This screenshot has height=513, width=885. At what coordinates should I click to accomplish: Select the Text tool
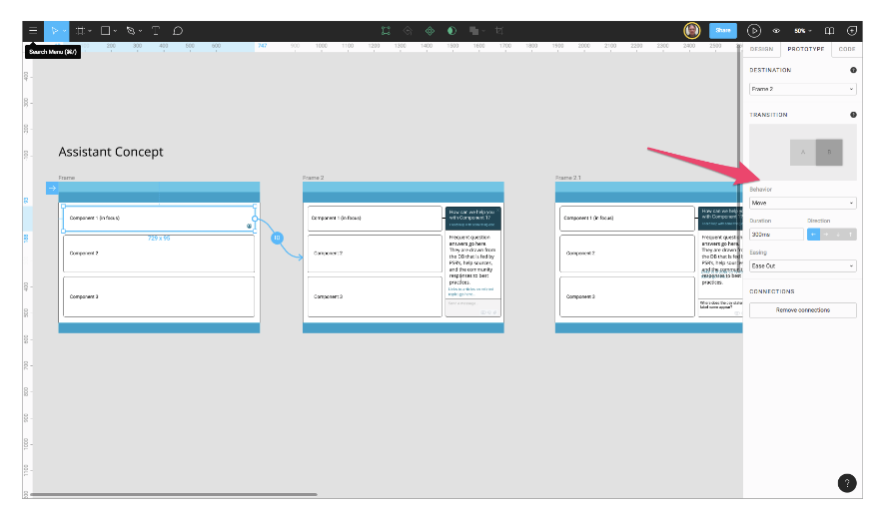click(156, 31)
